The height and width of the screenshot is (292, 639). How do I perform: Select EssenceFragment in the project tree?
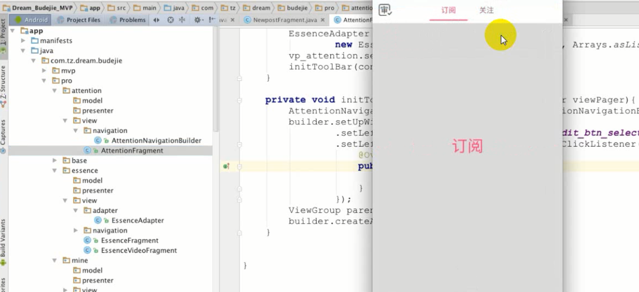pyautogui.click(x=130, y=240)
